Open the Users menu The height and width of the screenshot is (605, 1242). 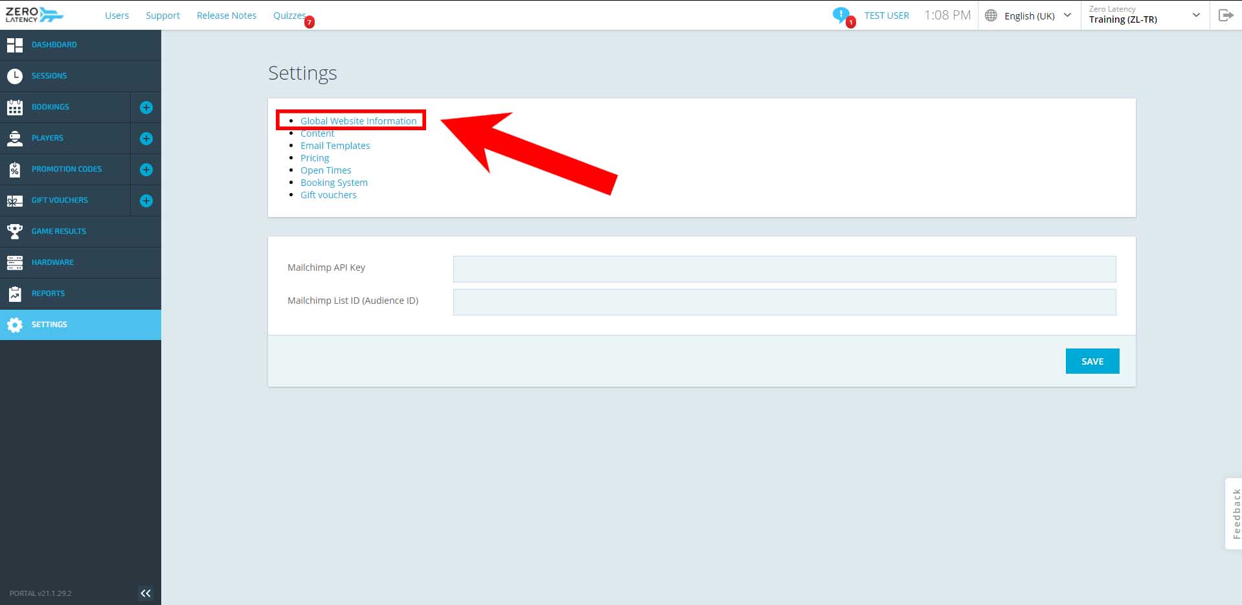pyautogui.click(x=117, y=16)
